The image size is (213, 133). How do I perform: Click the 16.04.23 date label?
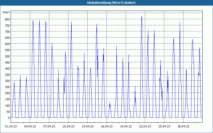pos(107,127)
